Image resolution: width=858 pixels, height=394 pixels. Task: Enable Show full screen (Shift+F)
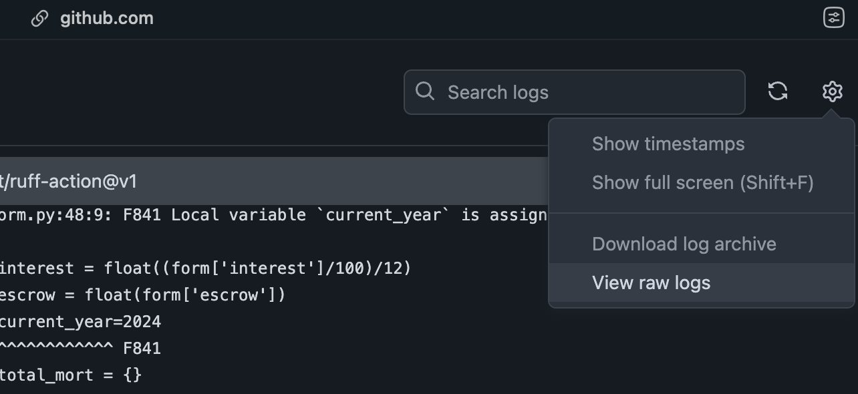tap(702, 183)
